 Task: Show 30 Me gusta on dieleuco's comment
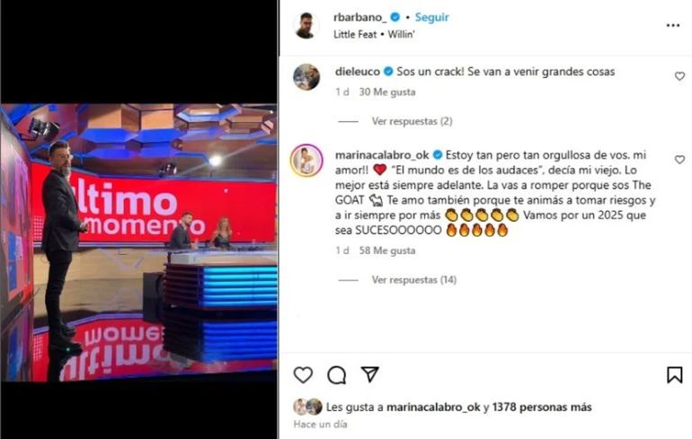387,92
